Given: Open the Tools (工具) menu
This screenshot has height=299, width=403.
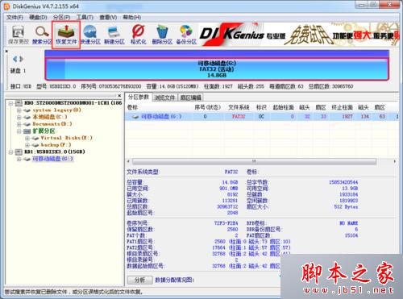Looking at the screenshot, I should point(85,18).
